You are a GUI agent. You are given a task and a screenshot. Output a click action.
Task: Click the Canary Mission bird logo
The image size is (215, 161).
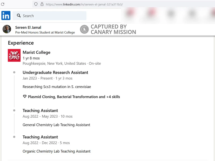click(84, 29)
